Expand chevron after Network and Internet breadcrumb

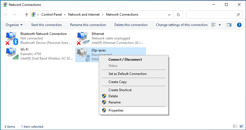pos(103,15)
